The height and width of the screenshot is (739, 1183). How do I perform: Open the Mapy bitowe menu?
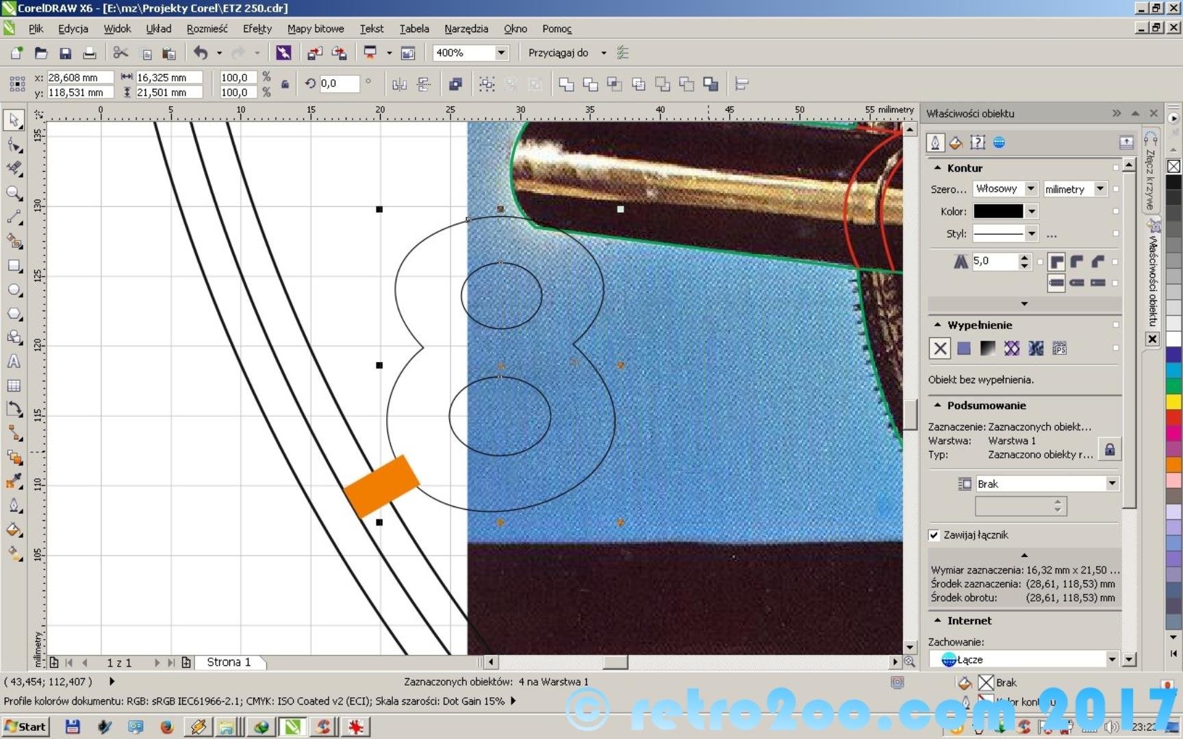[x=315, y=29]
